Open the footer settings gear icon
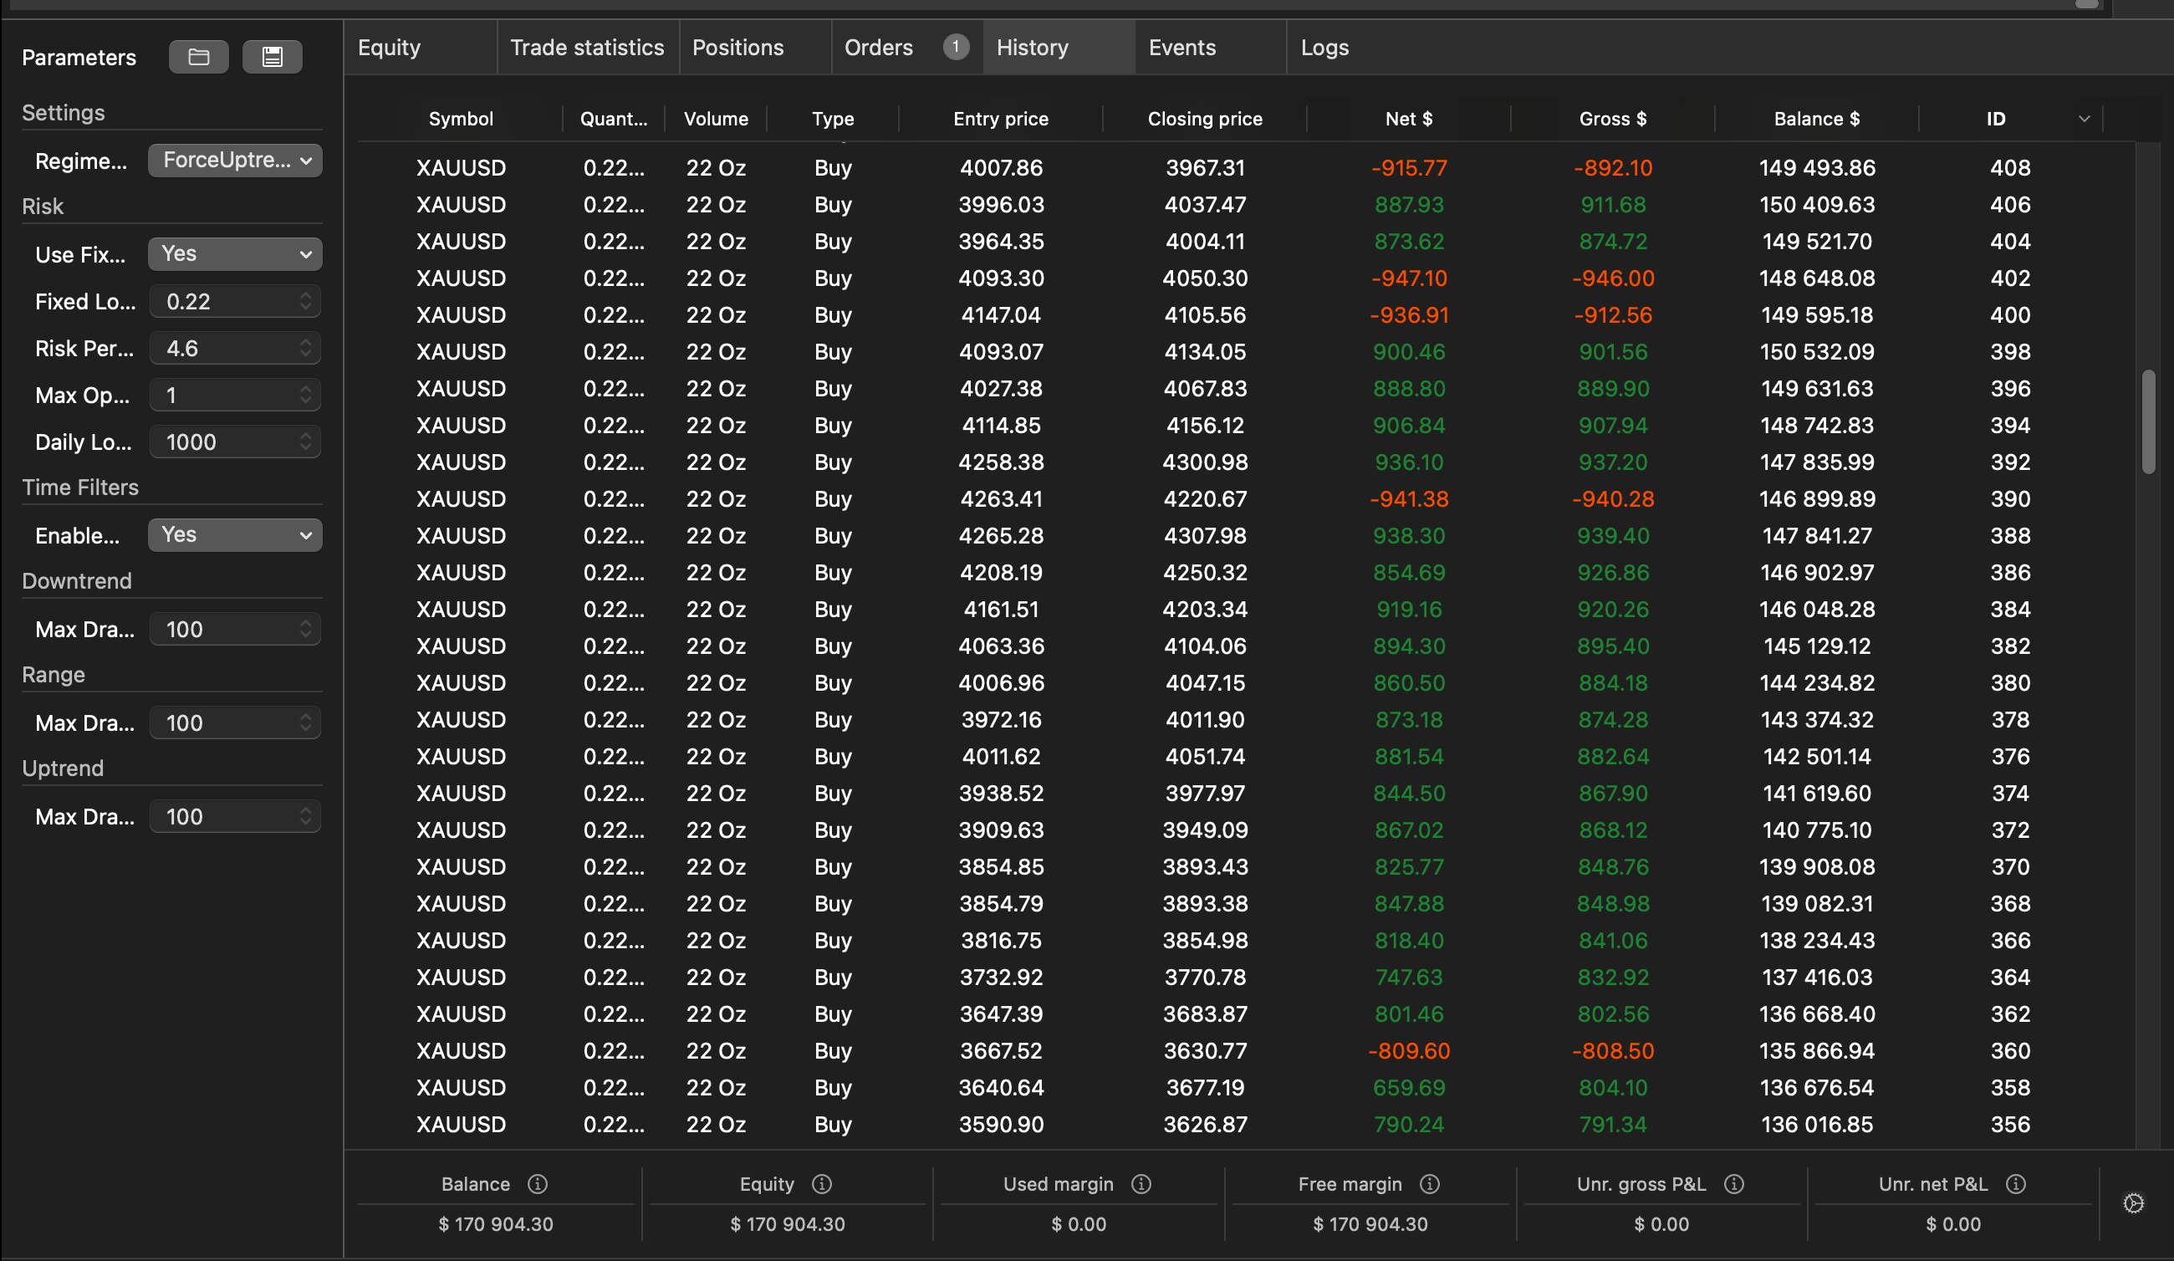This screenshot has height=1261, width=2174. pos(2132,1202)
